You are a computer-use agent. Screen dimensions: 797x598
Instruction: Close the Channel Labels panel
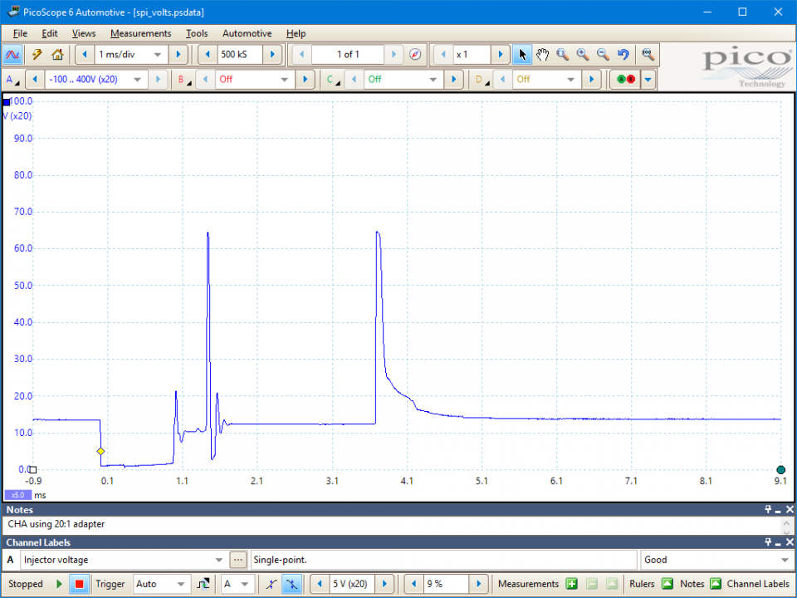pos(790,542)
